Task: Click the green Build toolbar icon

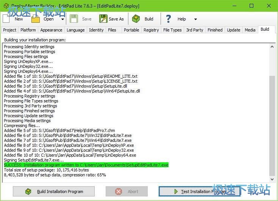Action: [136, 19]
